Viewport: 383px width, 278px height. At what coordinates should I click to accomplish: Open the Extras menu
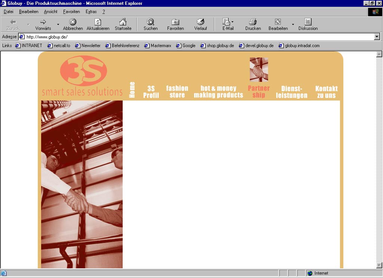[x=91, y=12]
